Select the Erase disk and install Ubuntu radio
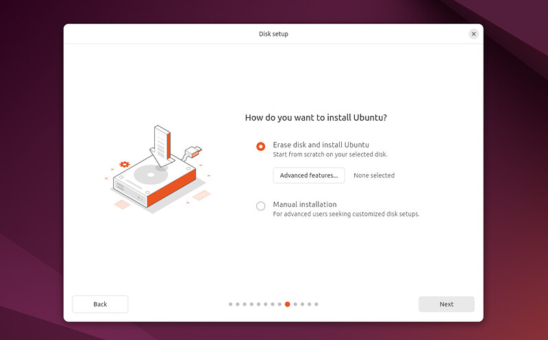Viewport: 548px width, 340px height. tap(260, 146)
